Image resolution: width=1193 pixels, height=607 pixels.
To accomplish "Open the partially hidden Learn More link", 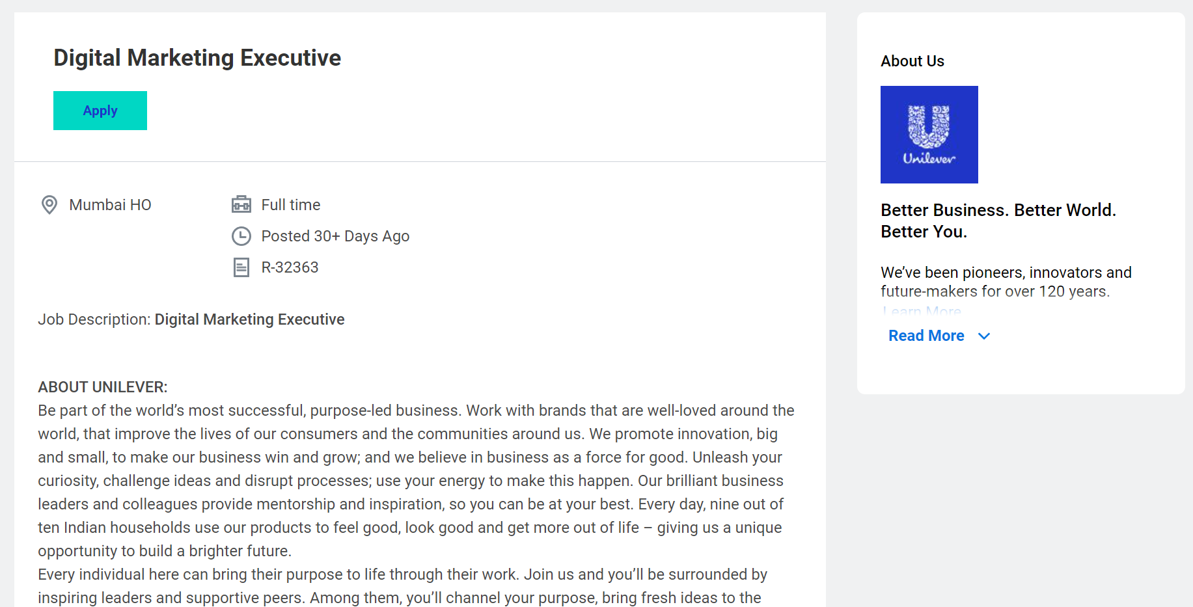I will [x=922, y=312].
